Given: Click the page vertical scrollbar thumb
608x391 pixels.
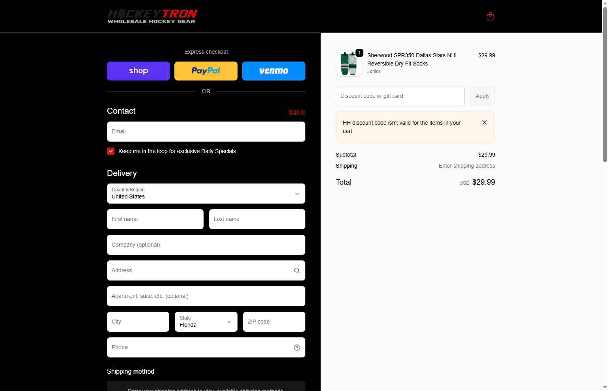Looking at the screenshot, I should click(x=605, y=84).
